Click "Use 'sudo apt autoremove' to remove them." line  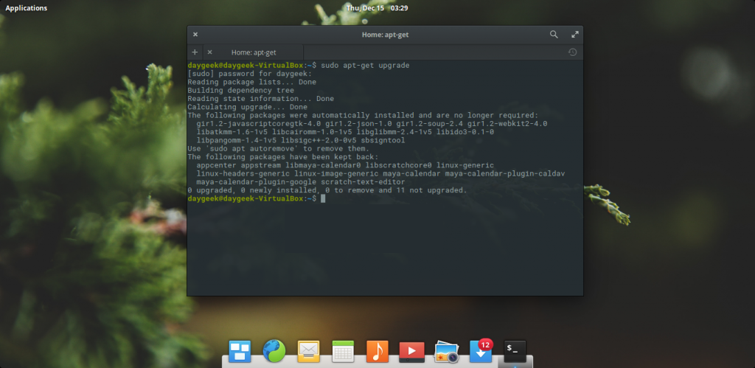278,149
